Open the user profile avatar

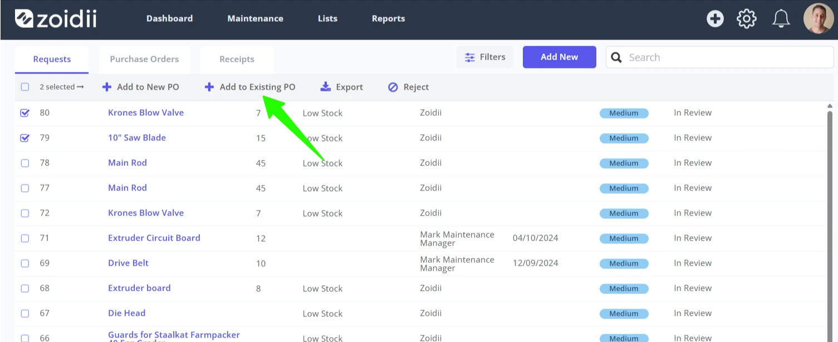(819, 19)
